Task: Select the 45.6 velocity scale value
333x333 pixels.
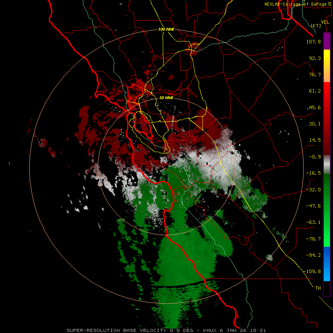Action: pyautogui.click(x=315, y=107)
